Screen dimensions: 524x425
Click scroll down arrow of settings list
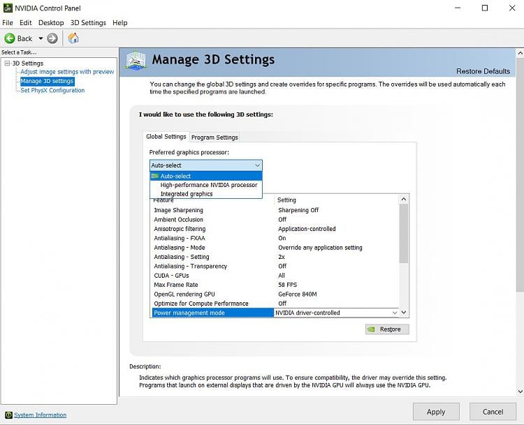(404, 313)
